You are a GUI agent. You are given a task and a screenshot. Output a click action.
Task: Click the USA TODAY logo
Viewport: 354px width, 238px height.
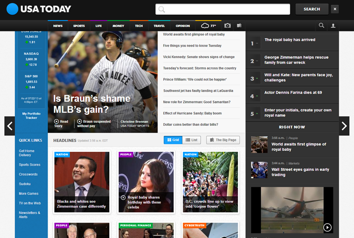(39, 9)
